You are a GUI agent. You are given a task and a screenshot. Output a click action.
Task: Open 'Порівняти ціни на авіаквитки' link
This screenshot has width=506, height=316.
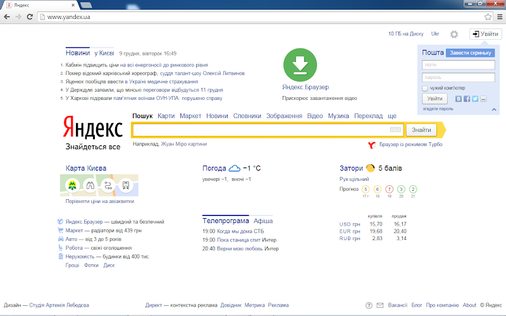(100, 201)
